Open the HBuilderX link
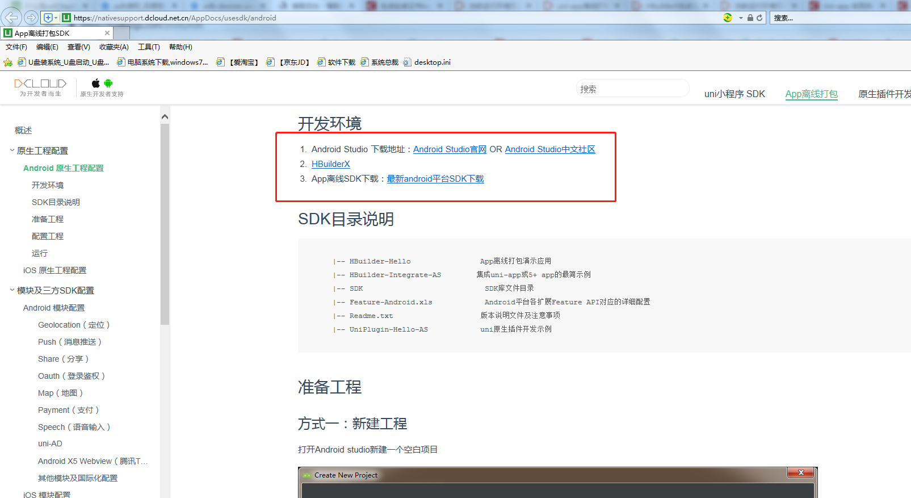Viewport: 911px width, 498px height. tap(331, 164)
